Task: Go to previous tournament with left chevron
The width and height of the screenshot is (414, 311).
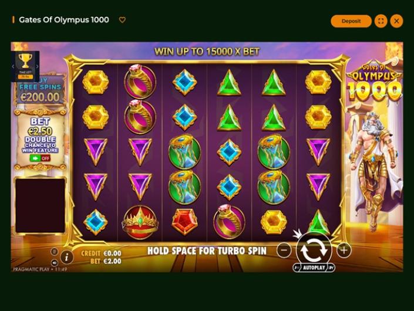Action: (x=13, y=66)
